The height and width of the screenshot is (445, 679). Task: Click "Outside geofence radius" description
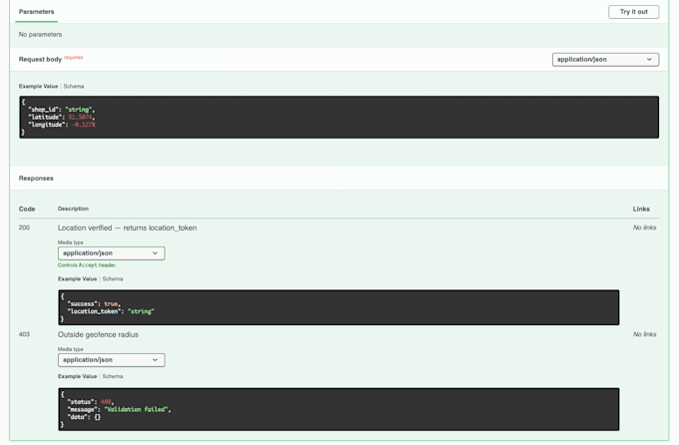98,334
